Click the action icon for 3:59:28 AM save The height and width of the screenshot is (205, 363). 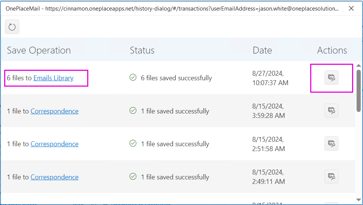331,111
